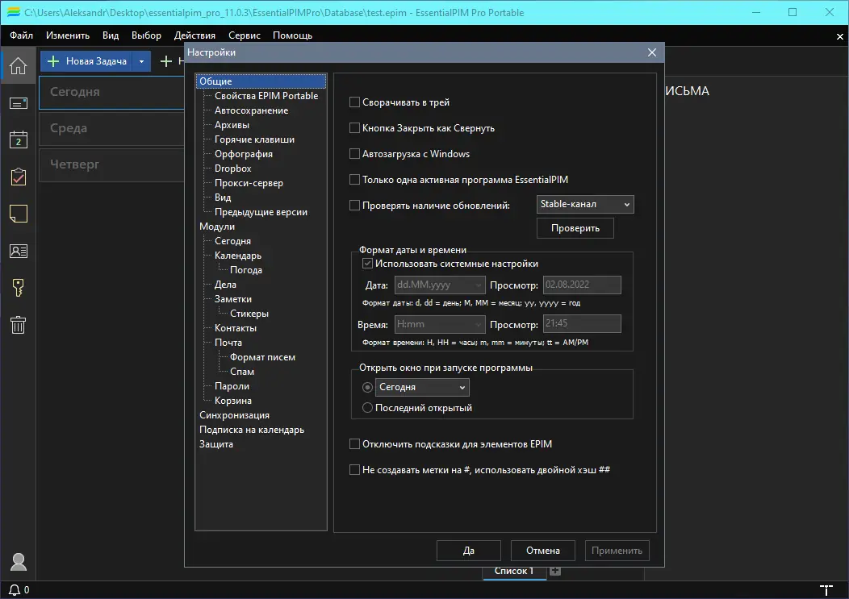Click the filter icon in status bar

coord(826,590)
